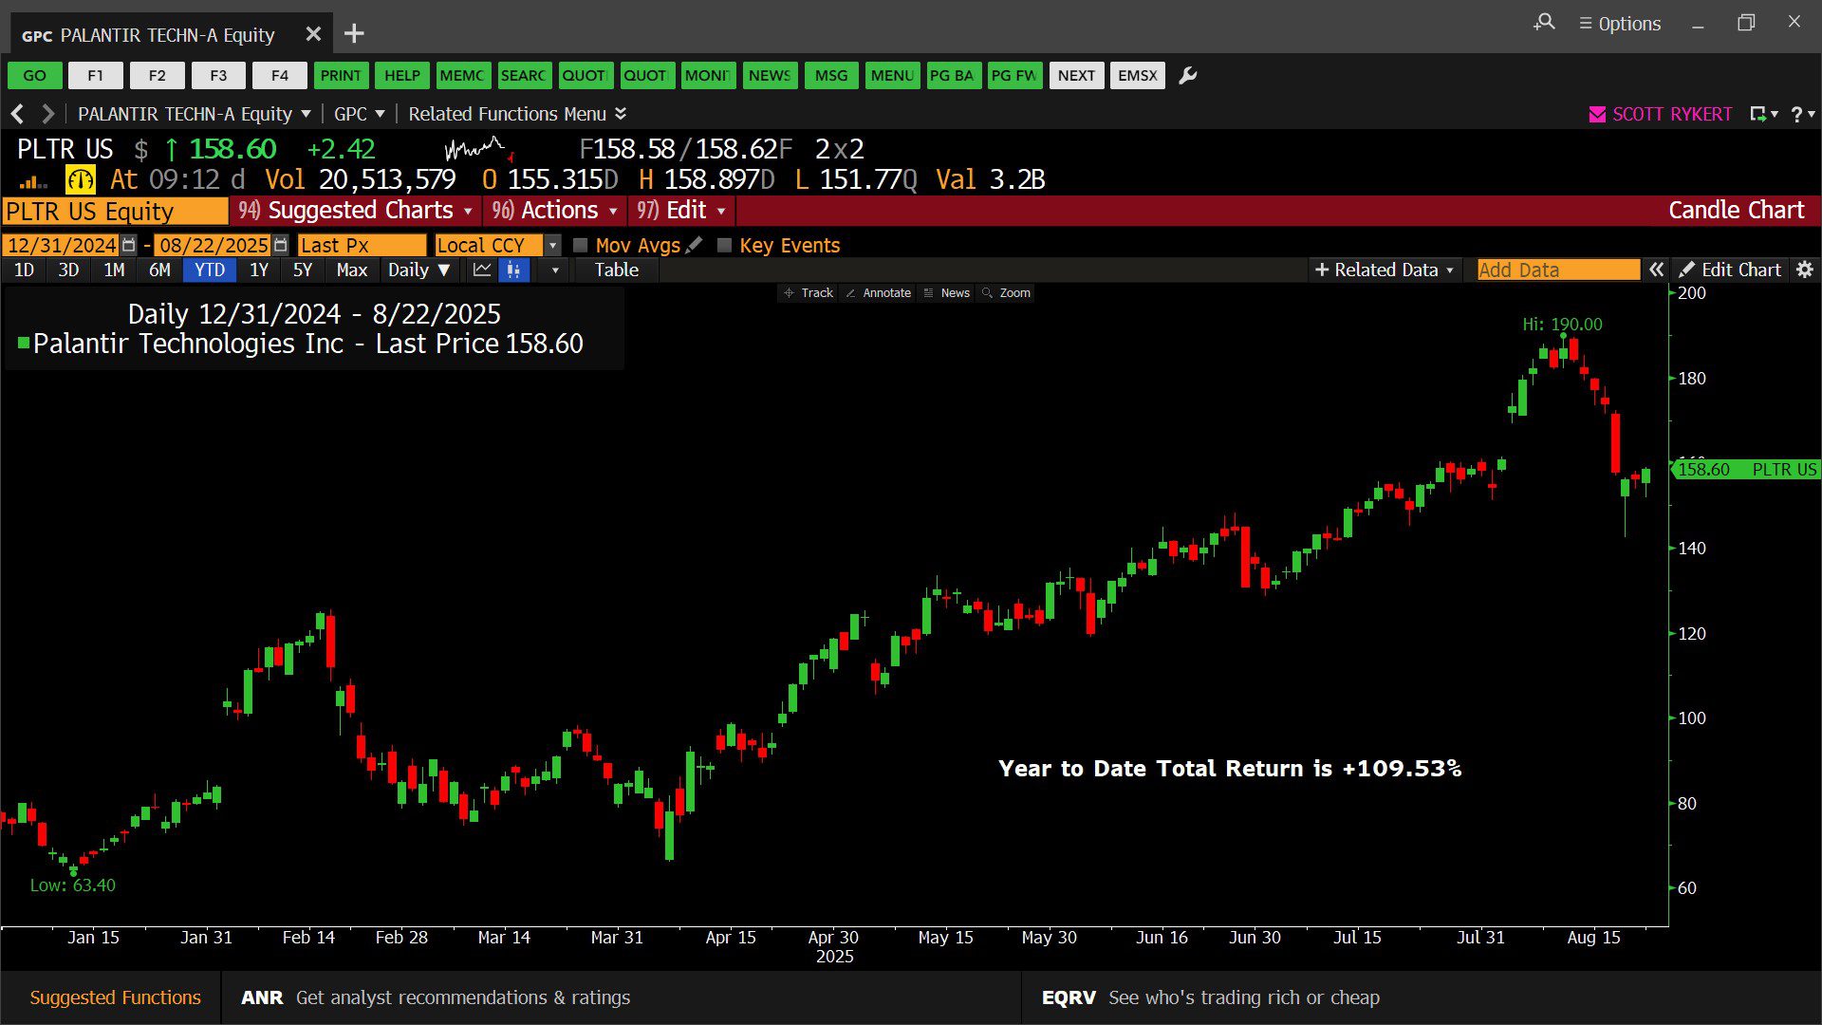Click the orange signal bars icon
Screen dimensions: 1822x1025
click(33, 181)
